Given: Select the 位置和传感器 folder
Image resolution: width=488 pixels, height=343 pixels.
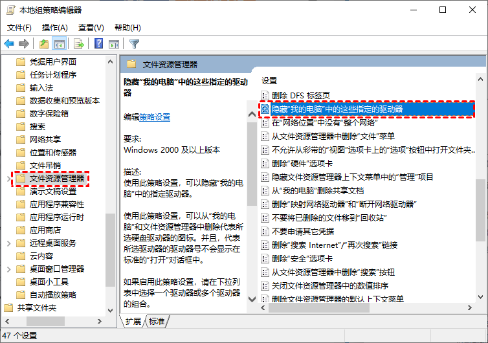Looking at the screenshot, I should click(53, 153).
